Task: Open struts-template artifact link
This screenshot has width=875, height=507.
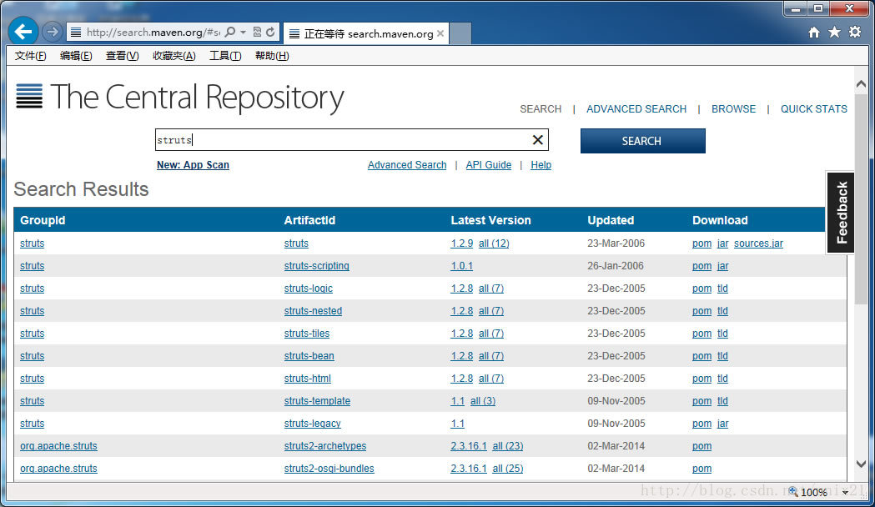Action: pyautogui.click(x=317, y=401)
